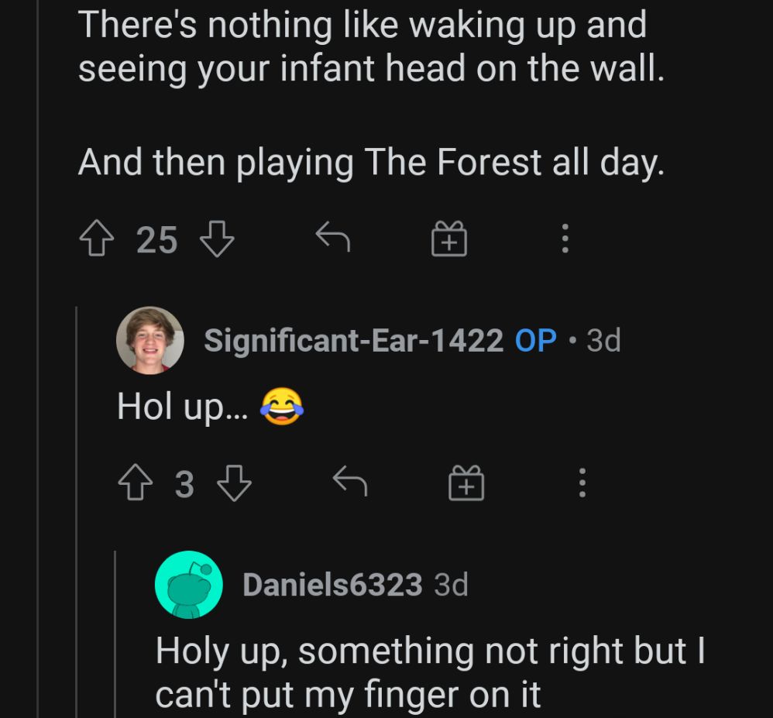Screen dimensions: 773x718
Task: Open the Daniels6323 user profile link
Action: 332,585
